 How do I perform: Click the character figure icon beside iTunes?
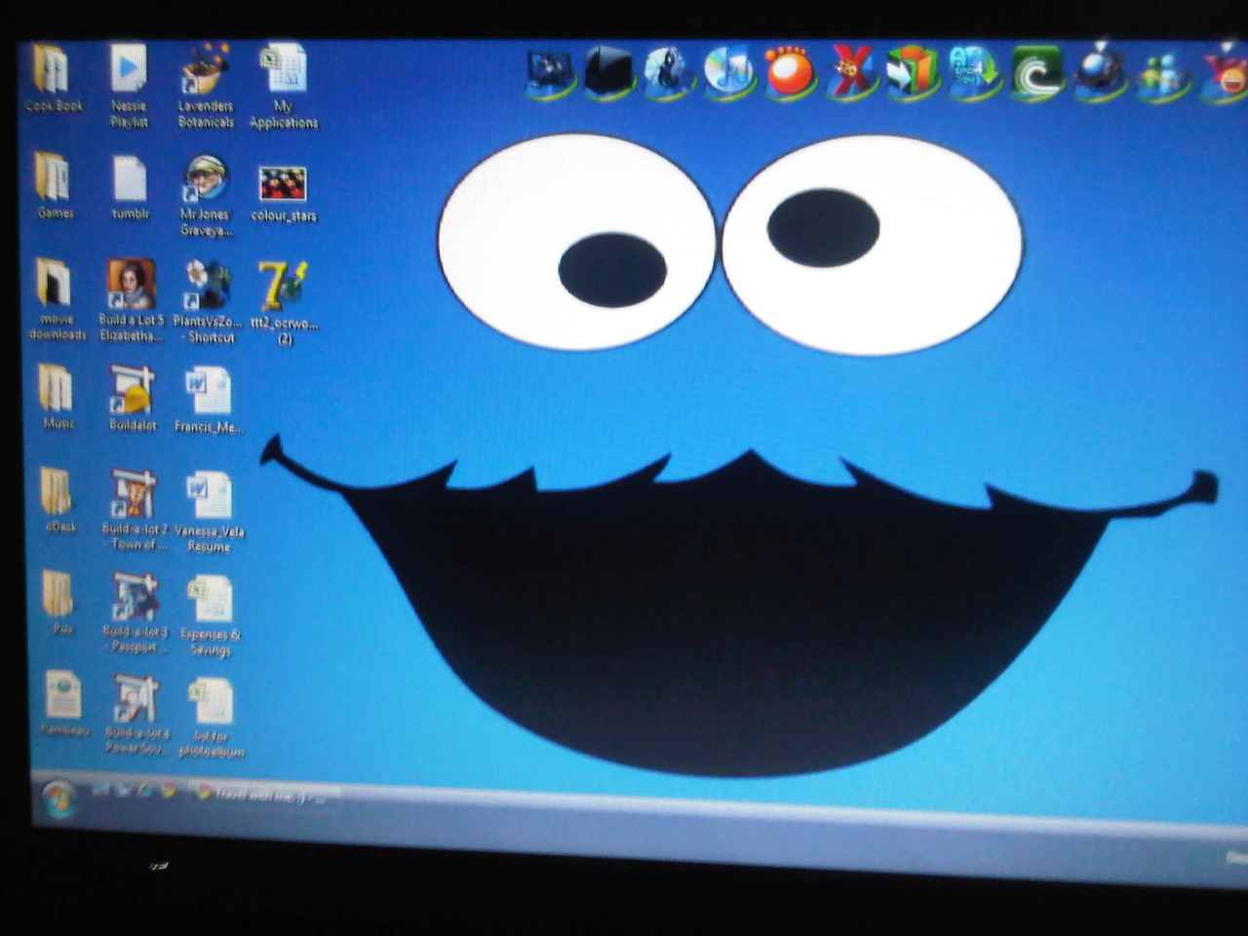668,71
